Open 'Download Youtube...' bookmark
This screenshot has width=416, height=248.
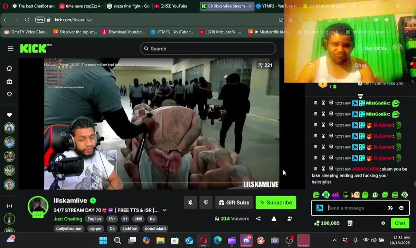[x=123, y=32]
